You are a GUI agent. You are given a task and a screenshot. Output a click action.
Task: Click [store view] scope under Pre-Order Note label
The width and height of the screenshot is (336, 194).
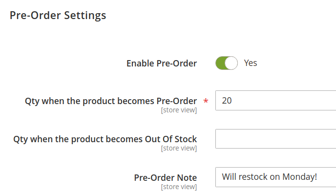(179, 187)
